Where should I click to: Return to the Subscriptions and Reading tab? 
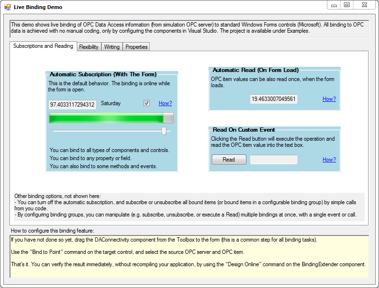(x=43, y=46)
